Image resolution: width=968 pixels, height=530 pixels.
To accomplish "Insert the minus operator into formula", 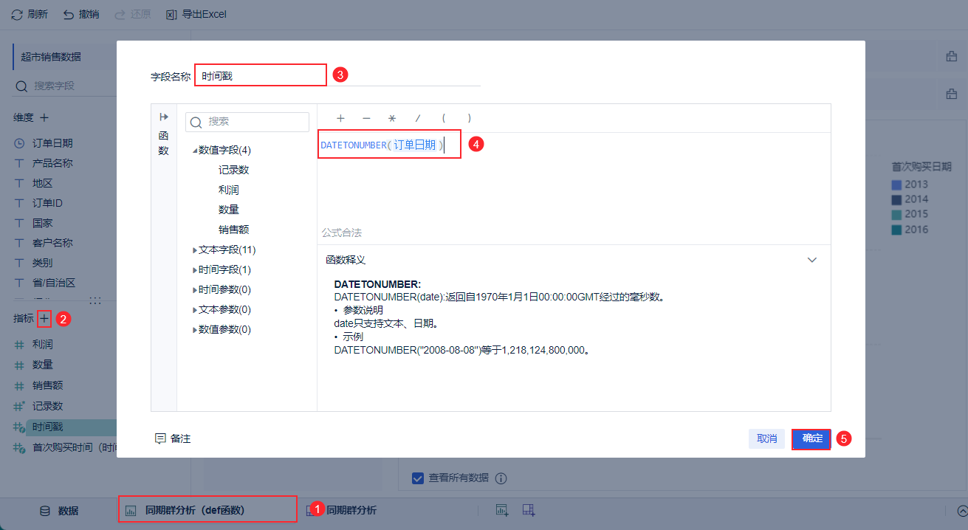I will [x=366, y=118].
